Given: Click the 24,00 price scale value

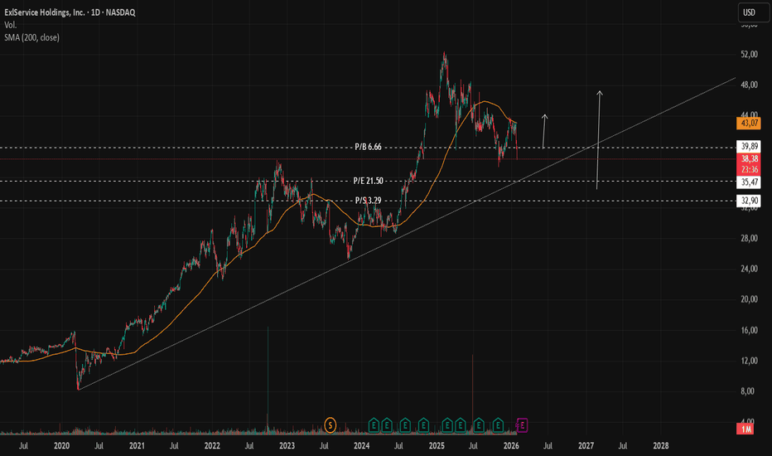Looking at the screenshot, I should click(x=749, y=269).
